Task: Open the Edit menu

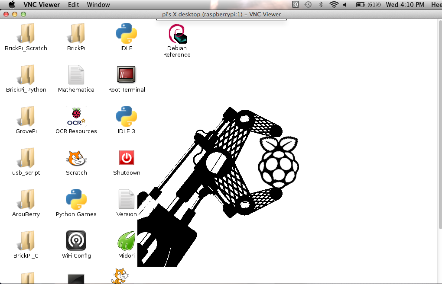Action: [x=73, y=4]
